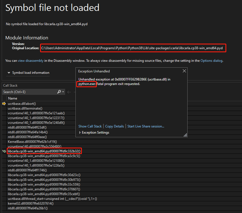Close the Exception Unhandled popup
Image resolution: width=242 pixels, height=213 pixels.
[184, 71]
